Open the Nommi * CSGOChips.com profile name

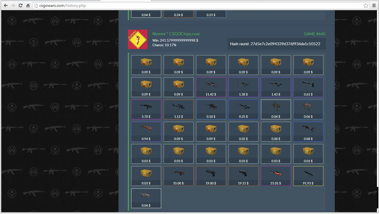(x=176, y=34)
